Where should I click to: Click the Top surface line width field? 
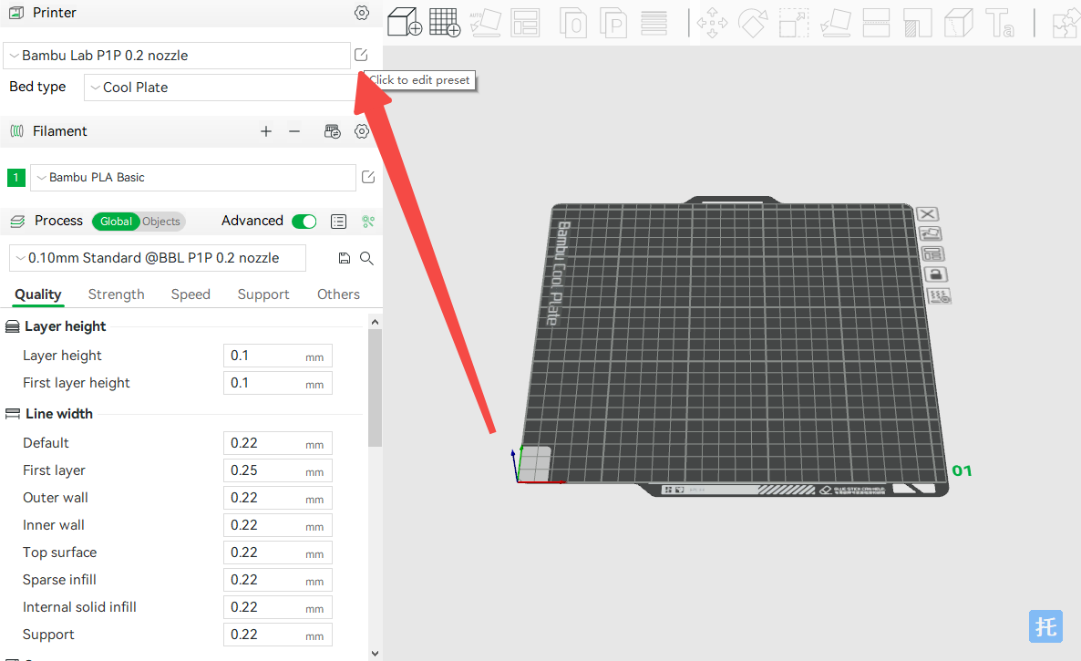tap(278, 553)
